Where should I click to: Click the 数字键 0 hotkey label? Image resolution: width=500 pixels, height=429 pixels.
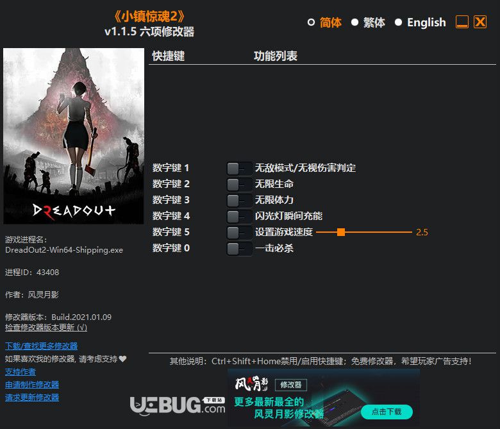click(171, 248)
